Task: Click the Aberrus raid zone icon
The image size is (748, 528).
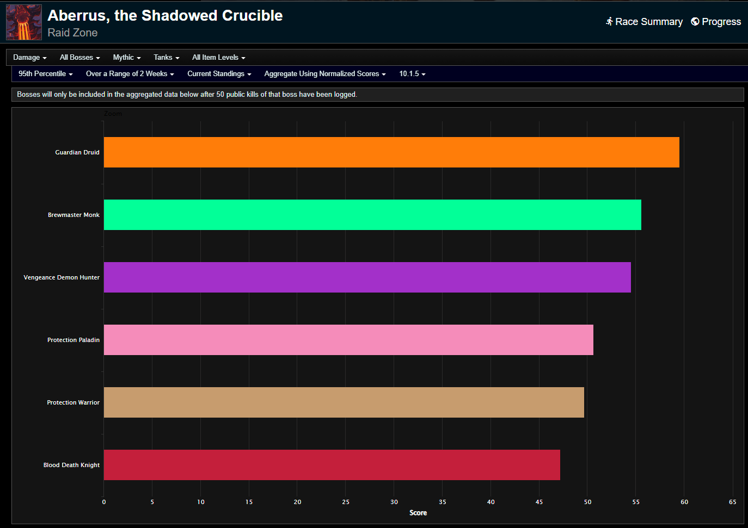Action: click(24, 22)
